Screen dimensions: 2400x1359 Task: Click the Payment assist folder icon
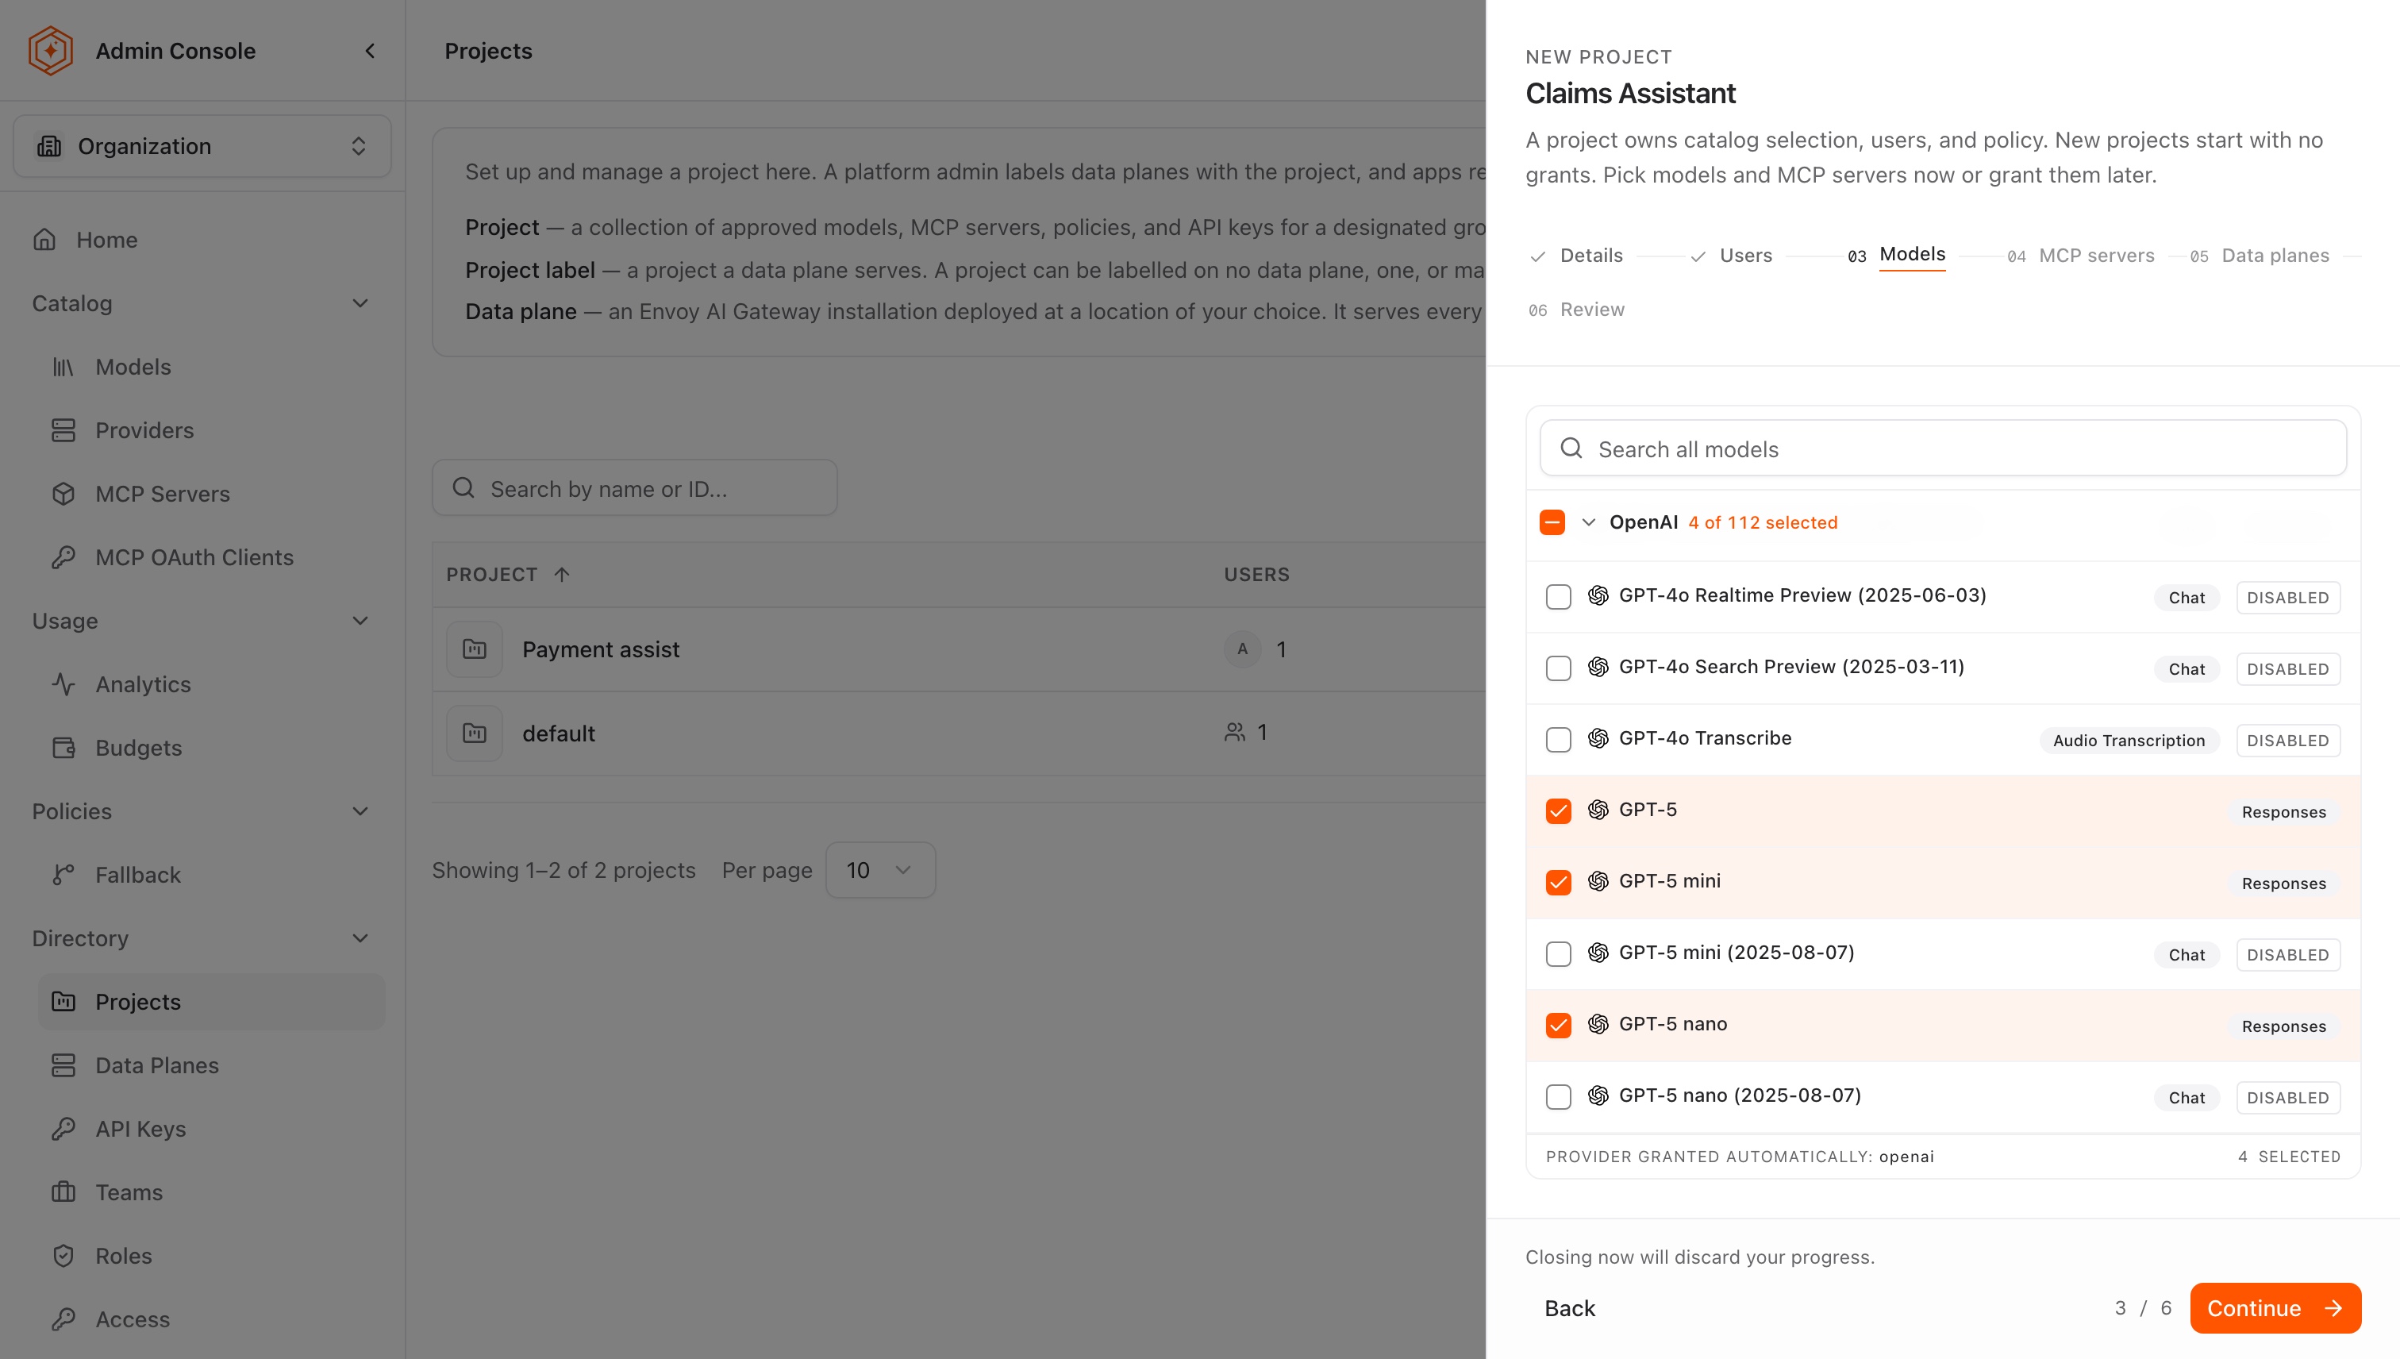click(474, 649)
